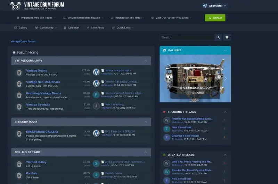Click the Vintage Drum Forum breadcrumb link
This screenshot has width=278, height=184.
click(x=23, y=42)
